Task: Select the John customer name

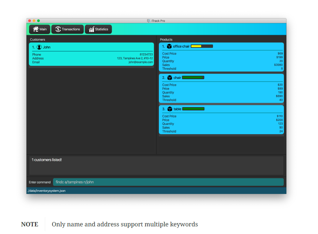Action: coord(47,47)
